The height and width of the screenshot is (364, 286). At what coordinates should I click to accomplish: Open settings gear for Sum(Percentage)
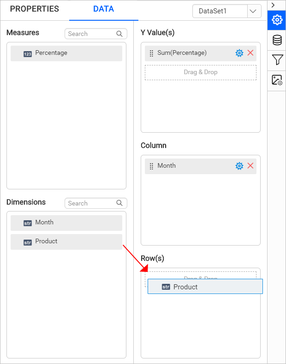tap(239, 53)
